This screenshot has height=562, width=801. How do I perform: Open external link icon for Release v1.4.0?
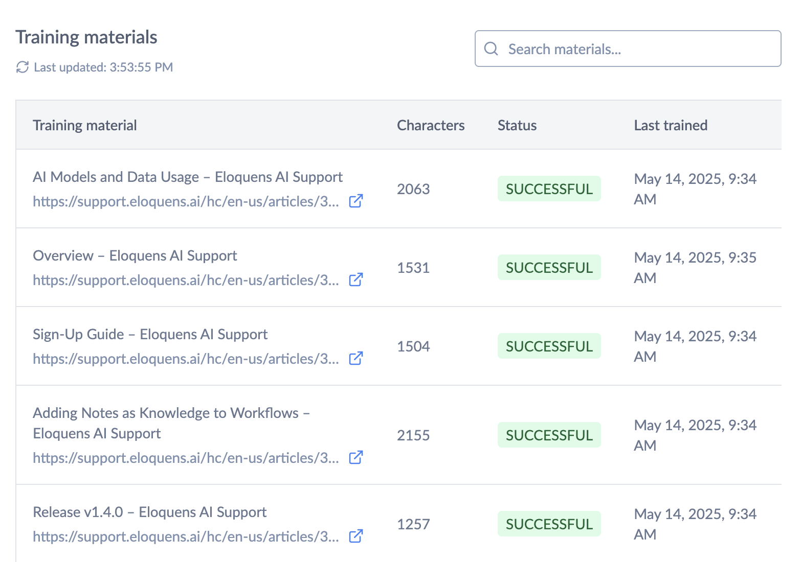pyautogui.click(x=356, y=536)
